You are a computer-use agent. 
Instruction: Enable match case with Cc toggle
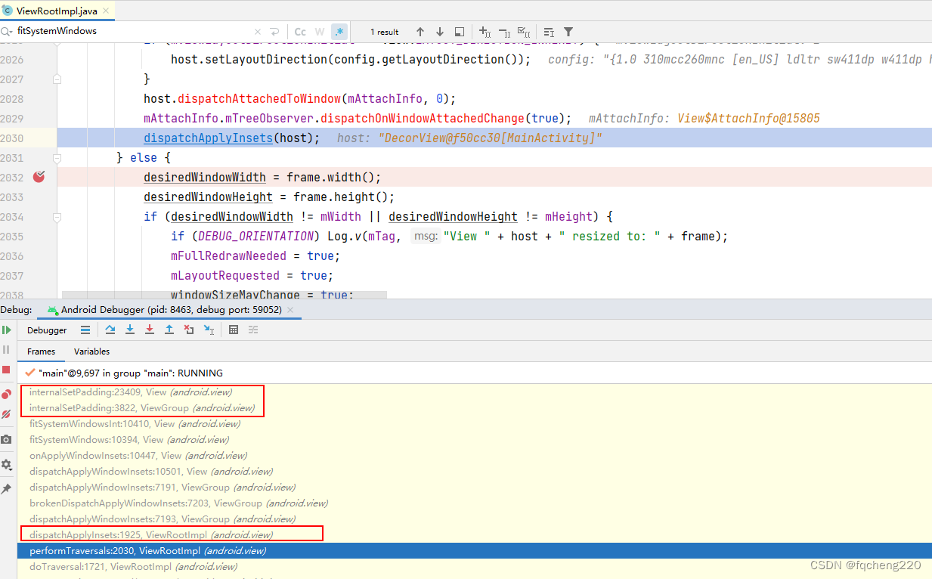pyautogui.click(x=300, y=32)
